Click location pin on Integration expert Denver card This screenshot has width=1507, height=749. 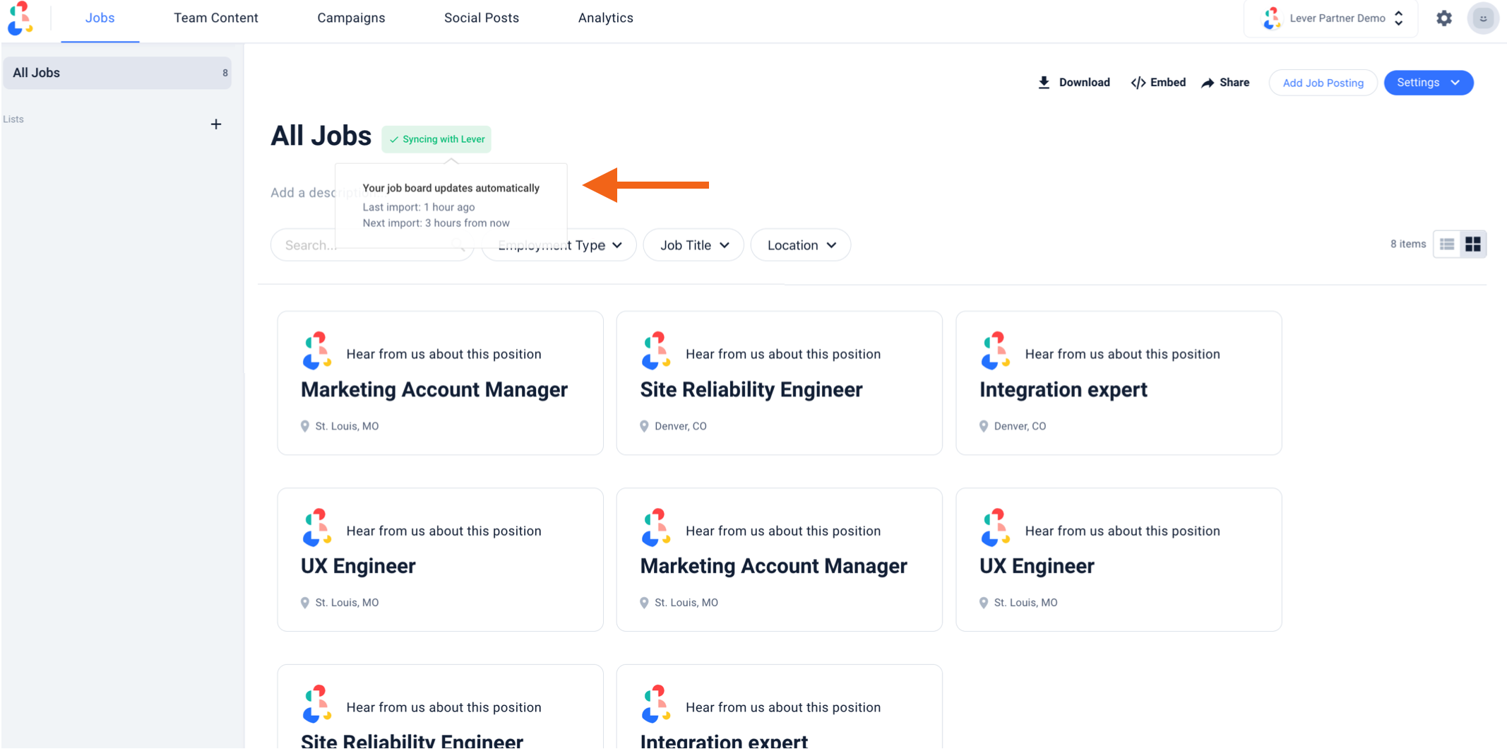tap(984, 426)
